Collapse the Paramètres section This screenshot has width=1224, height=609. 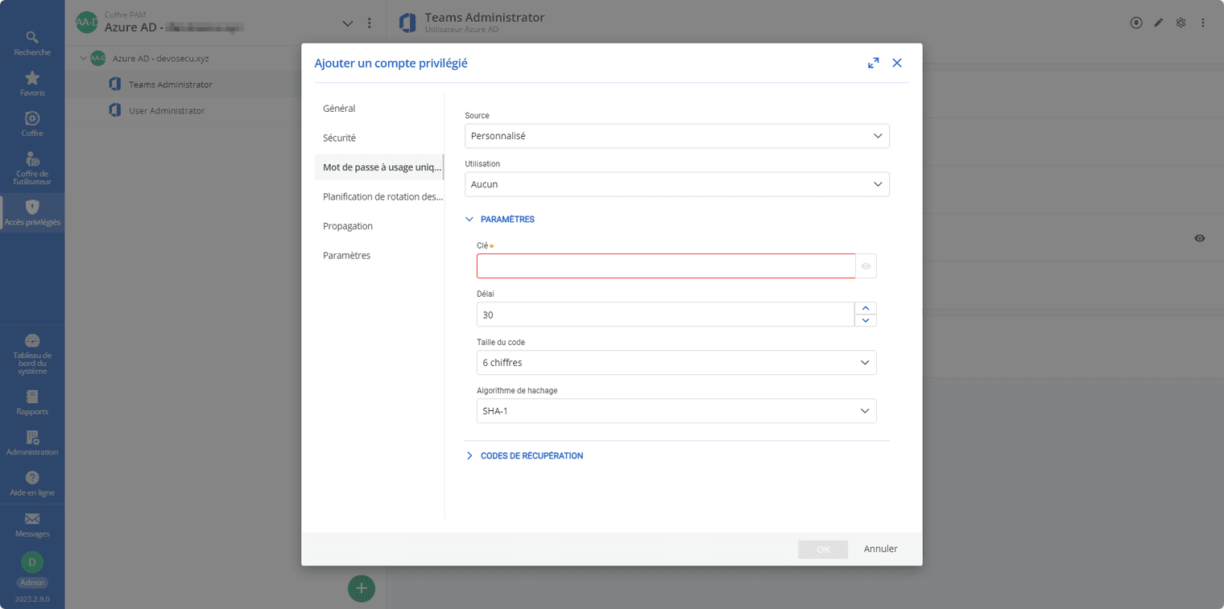pyautogui.click(x=507, y=220)
